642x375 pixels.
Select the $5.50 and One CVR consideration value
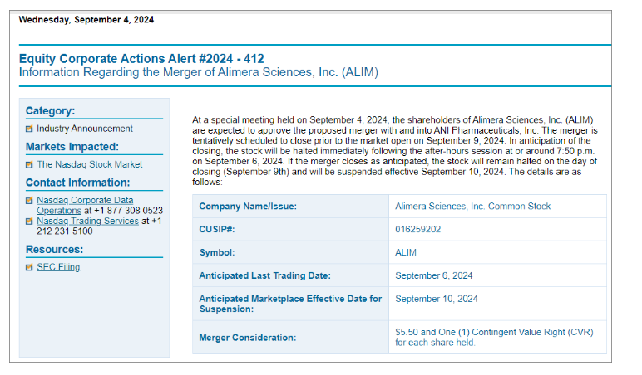[494, 338]
